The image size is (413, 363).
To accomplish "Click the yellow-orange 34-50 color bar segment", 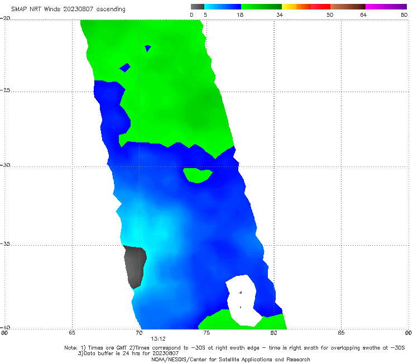I will (306, 7).
